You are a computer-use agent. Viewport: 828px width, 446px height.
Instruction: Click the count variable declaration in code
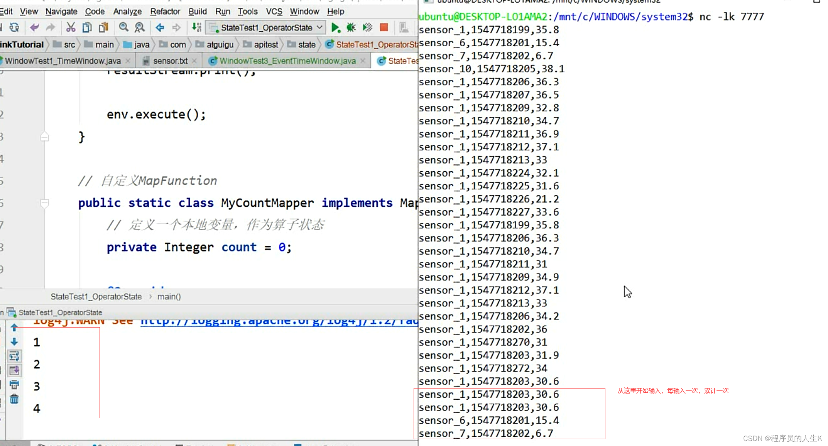239,247
